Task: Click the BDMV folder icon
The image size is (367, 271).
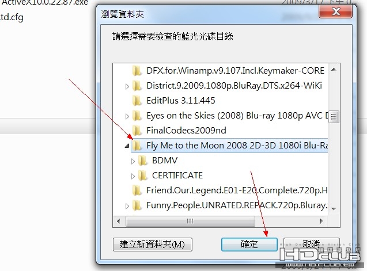Action: click(x=142, y=161)
